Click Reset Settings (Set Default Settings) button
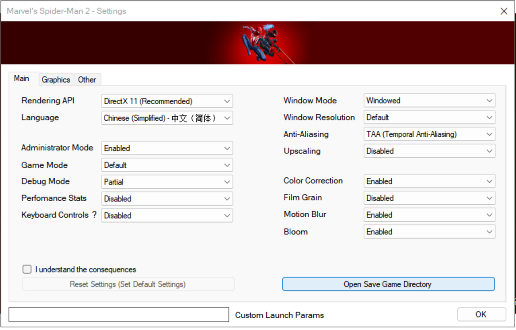This screenshot has height=330, width=516. point(128,284)
